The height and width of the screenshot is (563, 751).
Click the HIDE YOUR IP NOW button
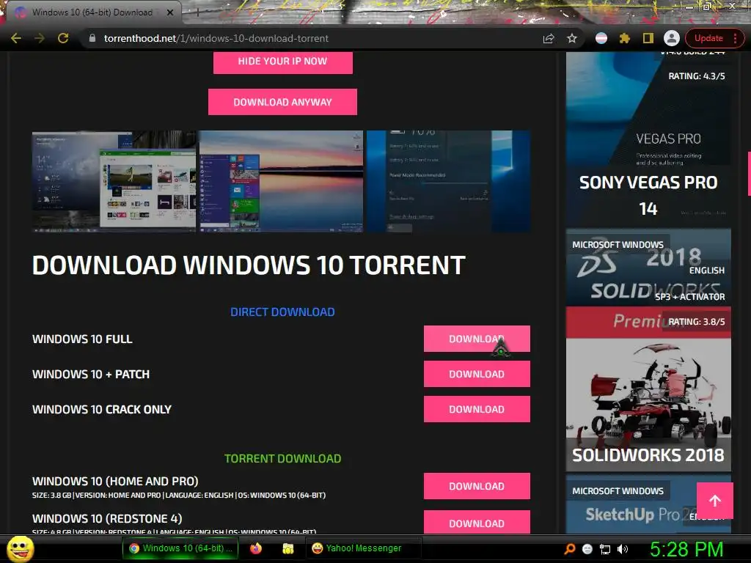pos(282,62)
